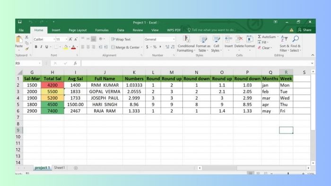331x186 pixels.
Task: Toggle Italic formatting
Action: click(41, 47)
